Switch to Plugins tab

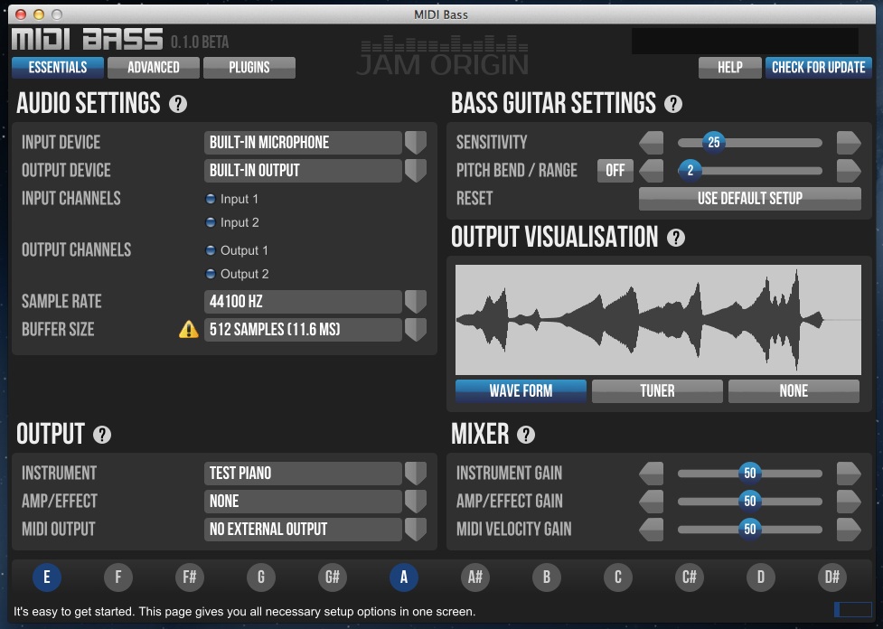[x=249, y=68]
